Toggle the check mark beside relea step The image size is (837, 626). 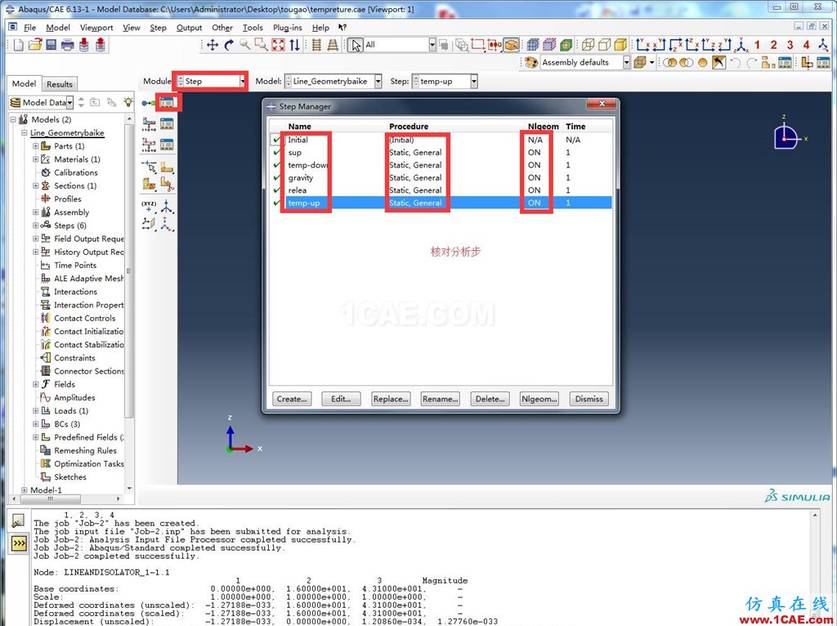(276, 190)
